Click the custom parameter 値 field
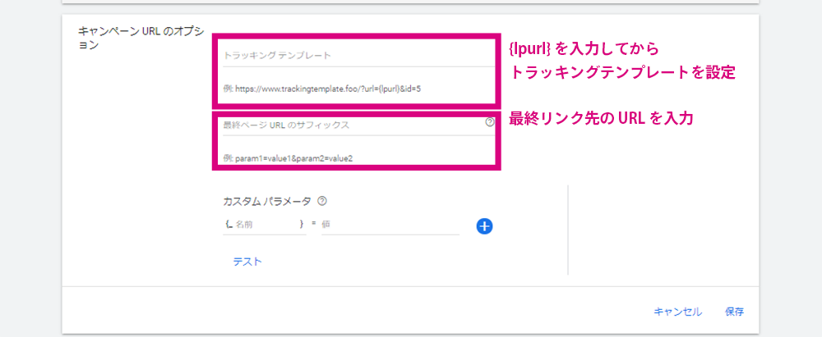822x337 pixels. click(390, 225)
